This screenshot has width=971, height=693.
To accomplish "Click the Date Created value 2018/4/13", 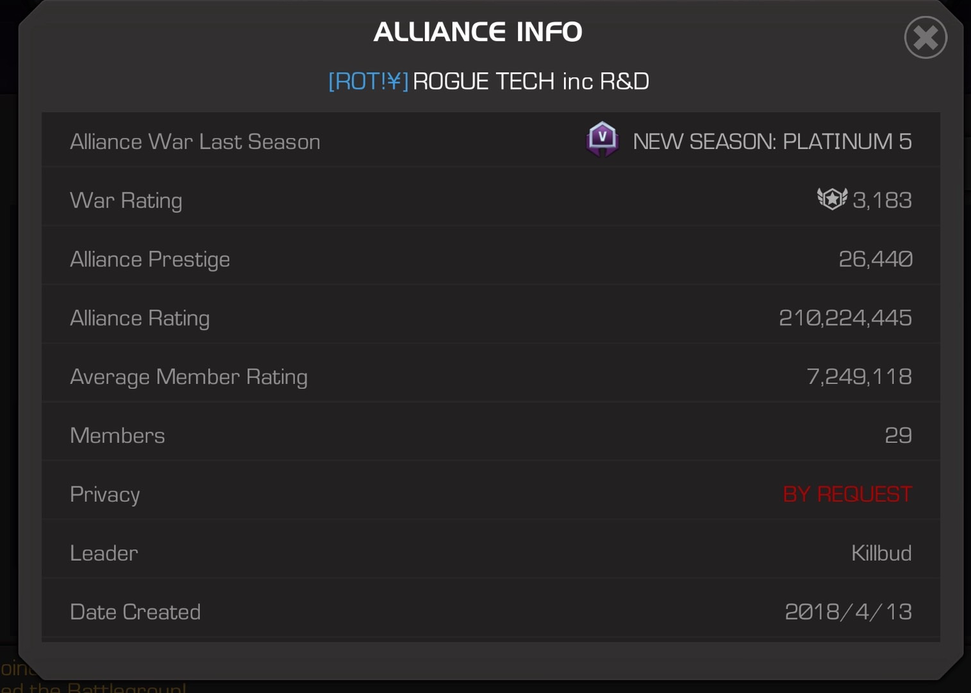I will (x=848, y=612).
